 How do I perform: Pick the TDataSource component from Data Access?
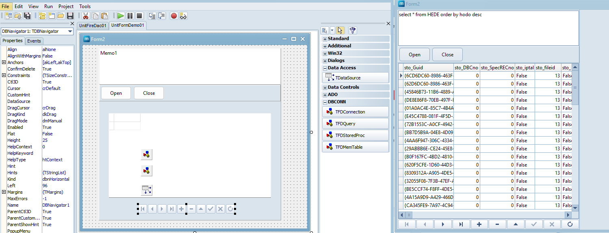[356, 78]
